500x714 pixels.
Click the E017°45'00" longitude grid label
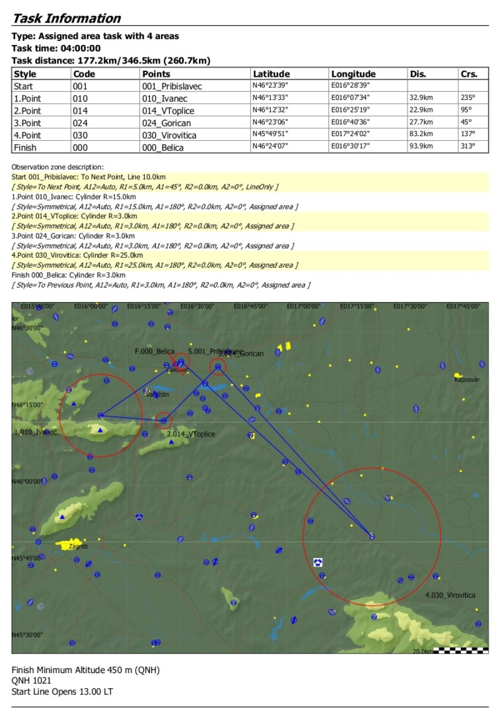click(463, 307)
